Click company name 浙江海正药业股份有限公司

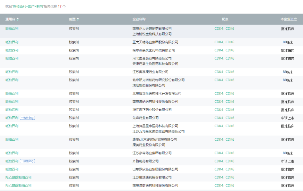click(152, 110)
